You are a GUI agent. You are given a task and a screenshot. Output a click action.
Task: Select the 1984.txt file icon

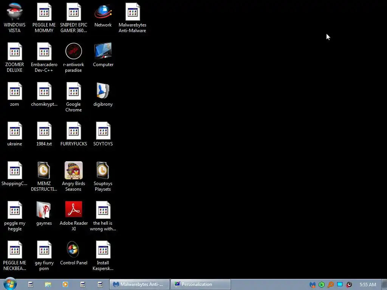coord(44,134)
